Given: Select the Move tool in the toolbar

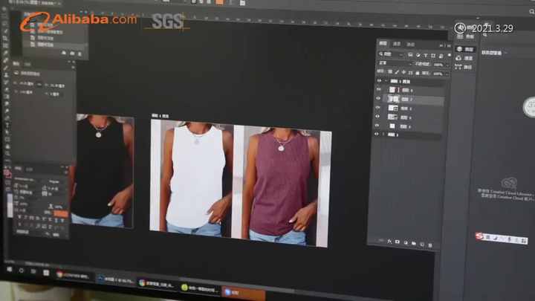Looking at the screenshot, I should [x=5, y=10].
